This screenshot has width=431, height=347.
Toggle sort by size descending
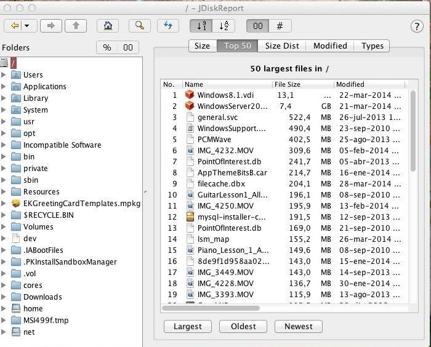pos(201,26)
